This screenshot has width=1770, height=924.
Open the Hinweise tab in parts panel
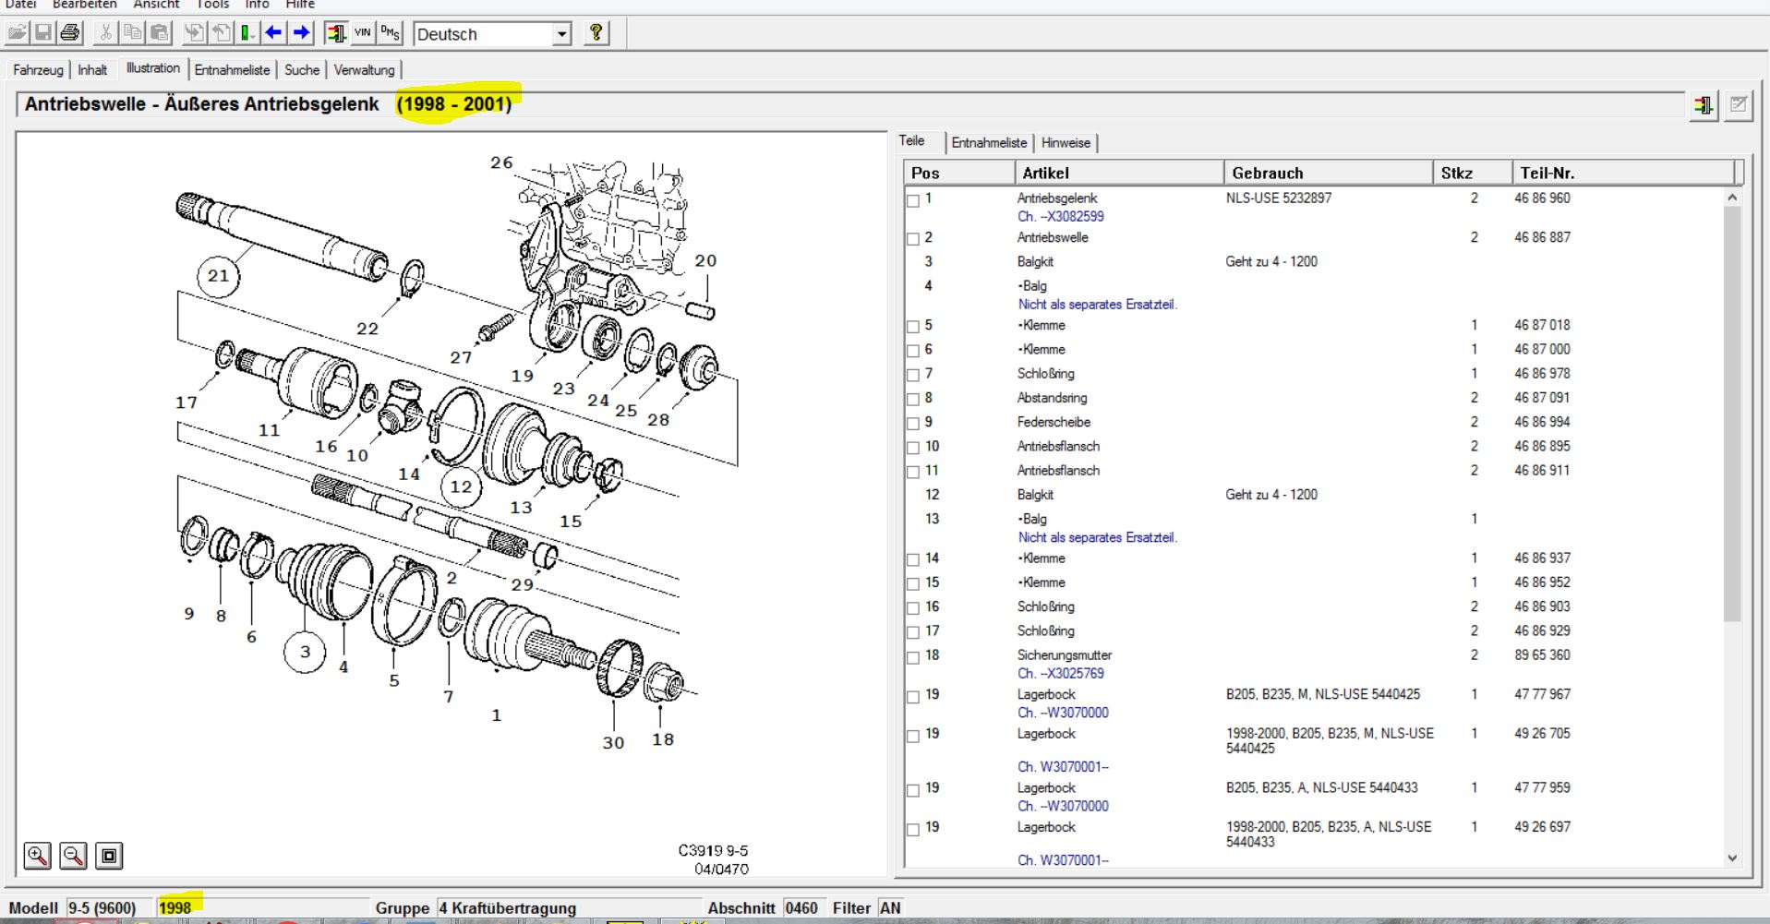pos(1066,143)
